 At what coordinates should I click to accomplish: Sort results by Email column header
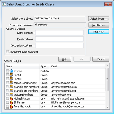pos(78,66)
